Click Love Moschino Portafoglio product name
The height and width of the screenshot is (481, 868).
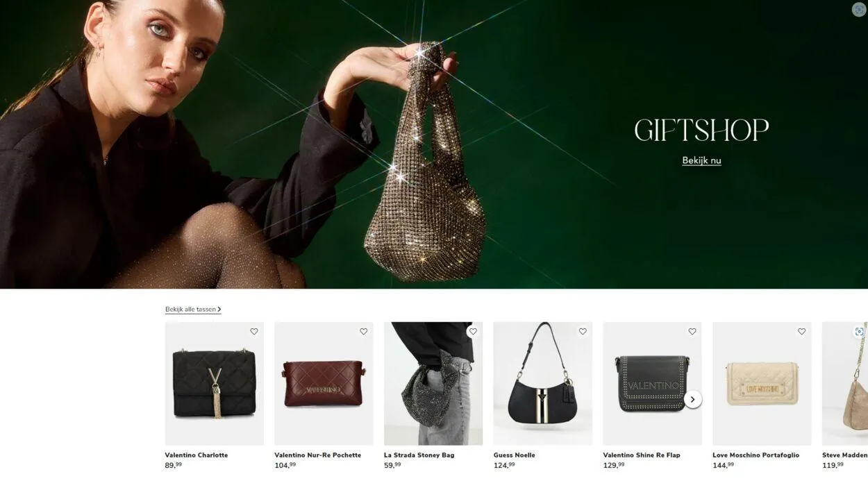[x=756, y=455]
